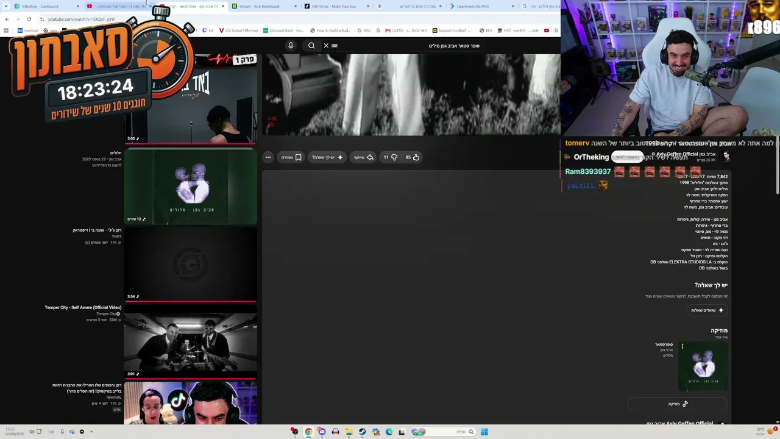Click the YouTube voice search microphone icon
This screenshot has width=780, height=439.
291,46
